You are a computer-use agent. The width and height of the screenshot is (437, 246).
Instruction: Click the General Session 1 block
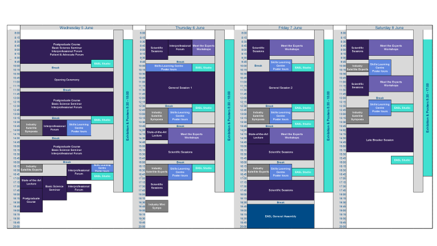(180, 88)
